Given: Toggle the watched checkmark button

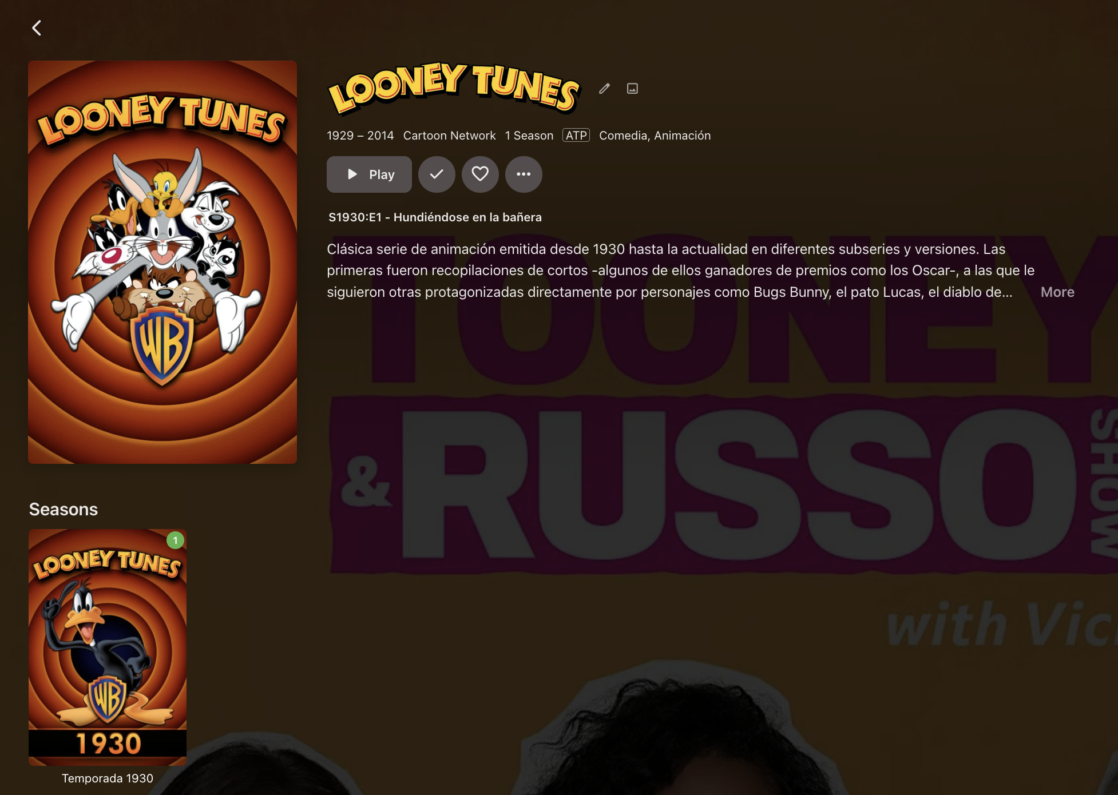Looking at the screenshot, I should tap(437, 174).
